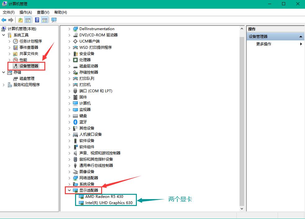Image resolution: width=305 pixels, height=219 pixels.
Task: Click the key icon beside 安全设备
Action: pyautogui.click(x=75, y=54)
